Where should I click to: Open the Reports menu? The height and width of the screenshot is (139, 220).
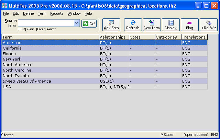pos(57,13)
